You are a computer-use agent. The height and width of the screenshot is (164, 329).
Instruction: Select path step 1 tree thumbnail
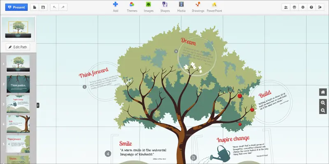(18, 64)
